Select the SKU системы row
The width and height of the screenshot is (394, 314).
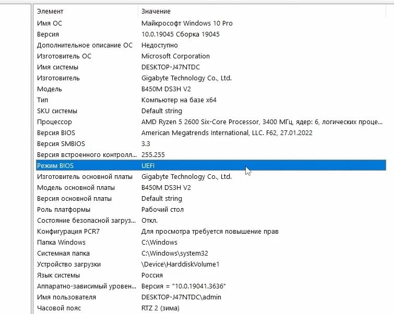211,111
